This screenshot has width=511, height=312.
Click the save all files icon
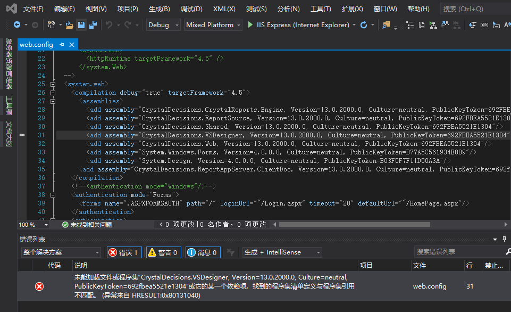click(x=93, y=25)
